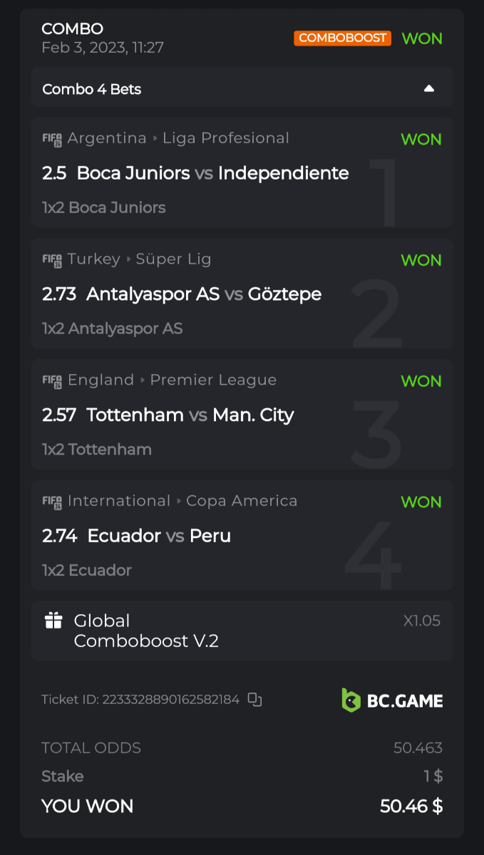This screenshot has height=855, width=484.
Task: Select the Copa America league link
Action: coord(242,502)
